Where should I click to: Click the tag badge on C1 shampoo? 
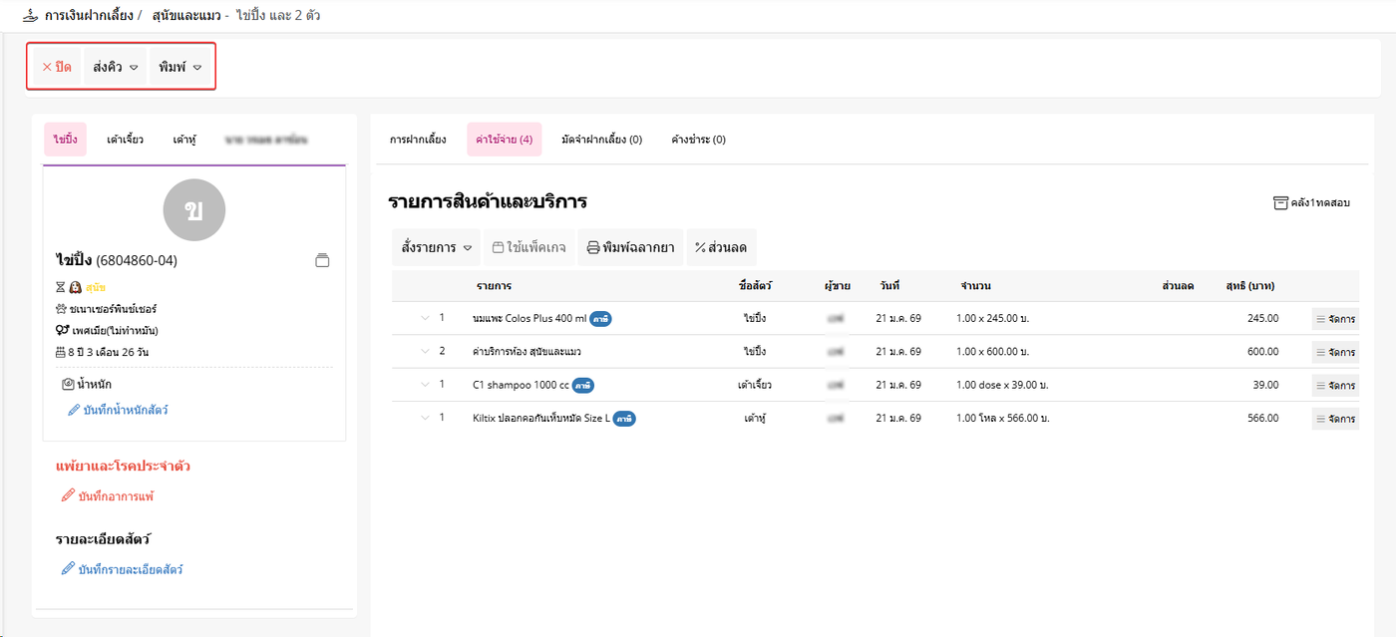click(583, 385)
